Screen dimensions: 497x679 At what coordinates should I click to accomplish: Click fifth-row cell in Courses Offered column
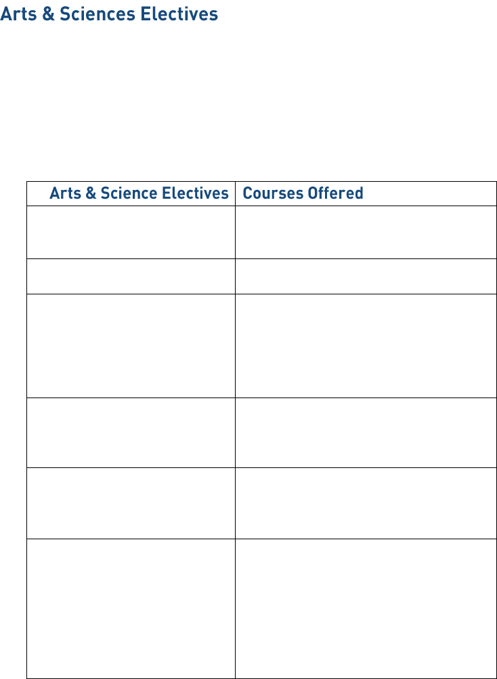click(x=366, y=503)
